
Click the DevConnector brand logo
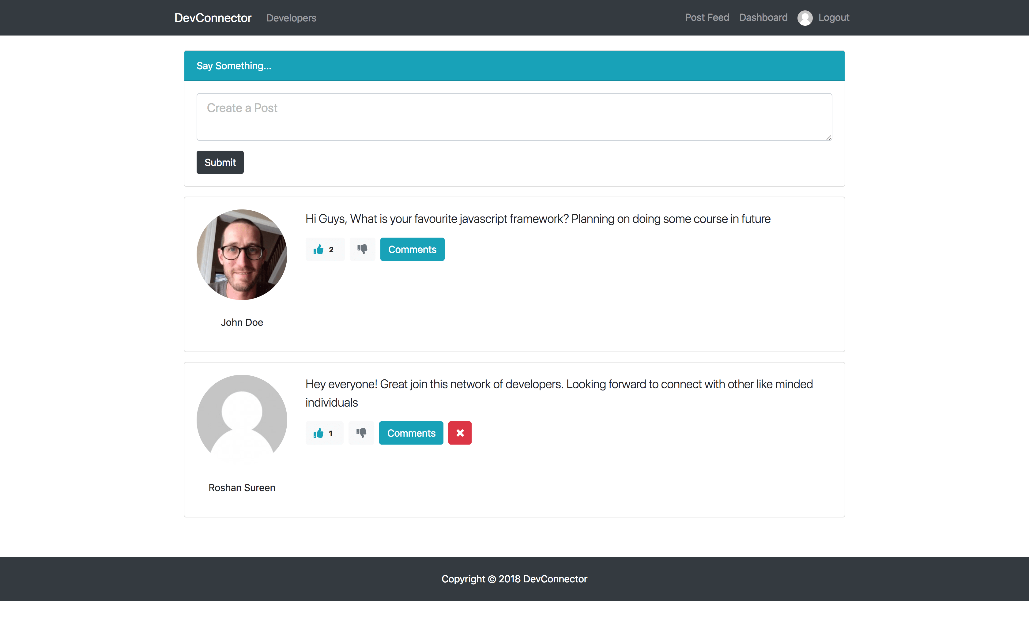pyautogui.click(x=213, y=18)
